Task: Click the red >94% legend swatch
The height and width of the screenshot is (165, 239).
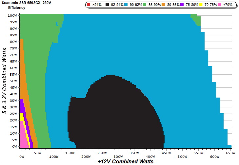Action: (x=89, y=5)
